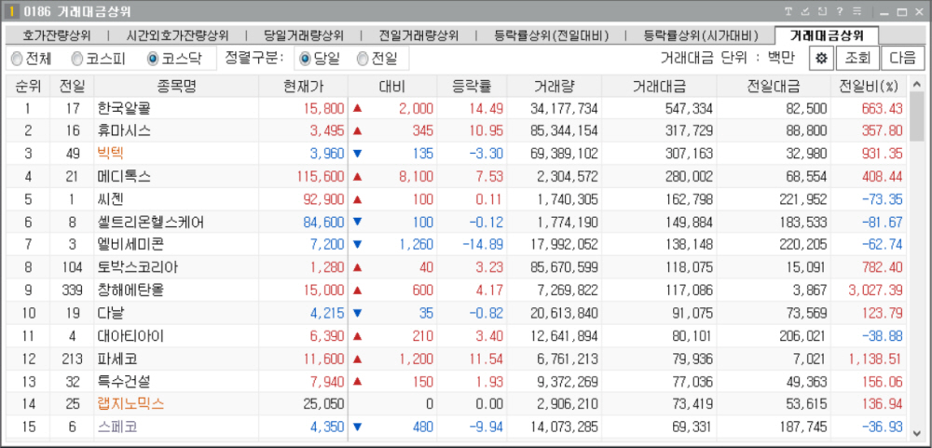Select stock 다날 in the list
This screenshot has width=932, height=448.
point(111,313)
